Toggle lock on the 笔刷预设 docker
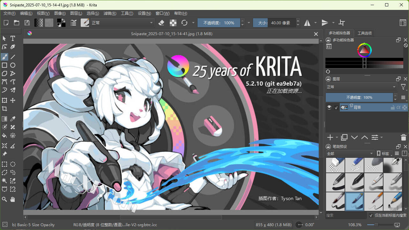Viewport: 409px width, 230px height. click(x=328, y=147)
